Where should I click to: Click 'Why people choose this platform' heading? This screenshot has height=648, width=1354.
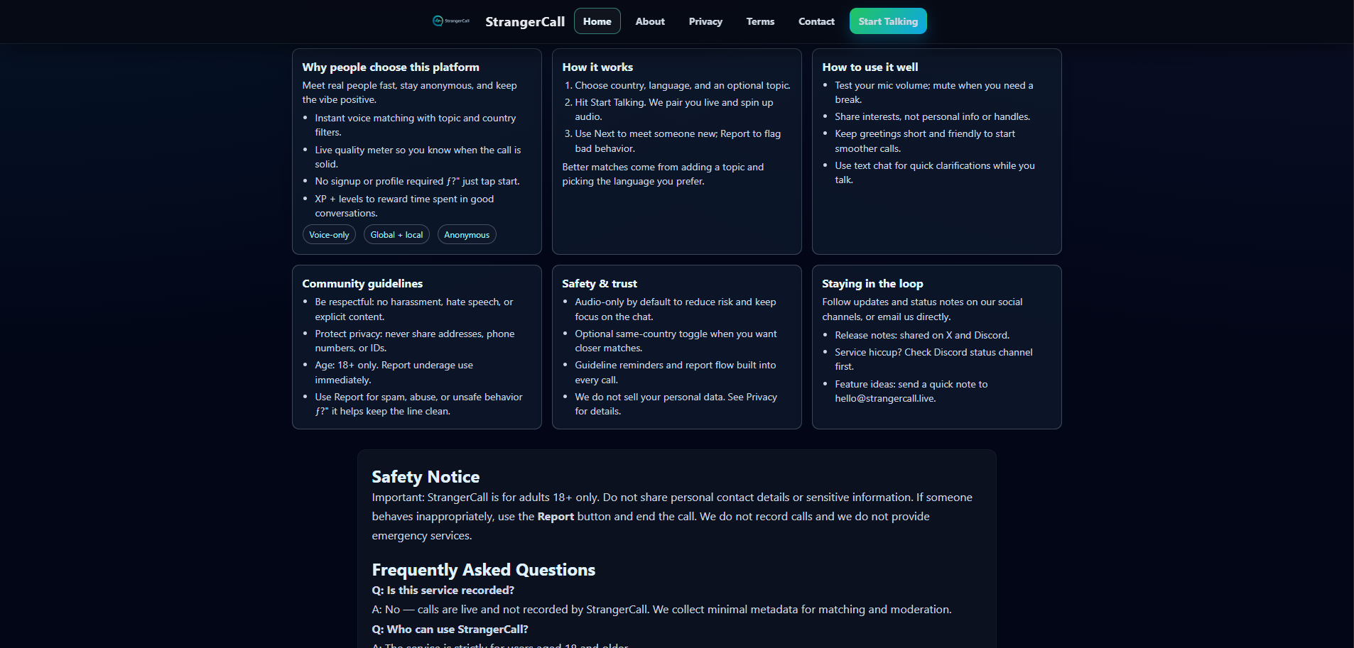391,67
